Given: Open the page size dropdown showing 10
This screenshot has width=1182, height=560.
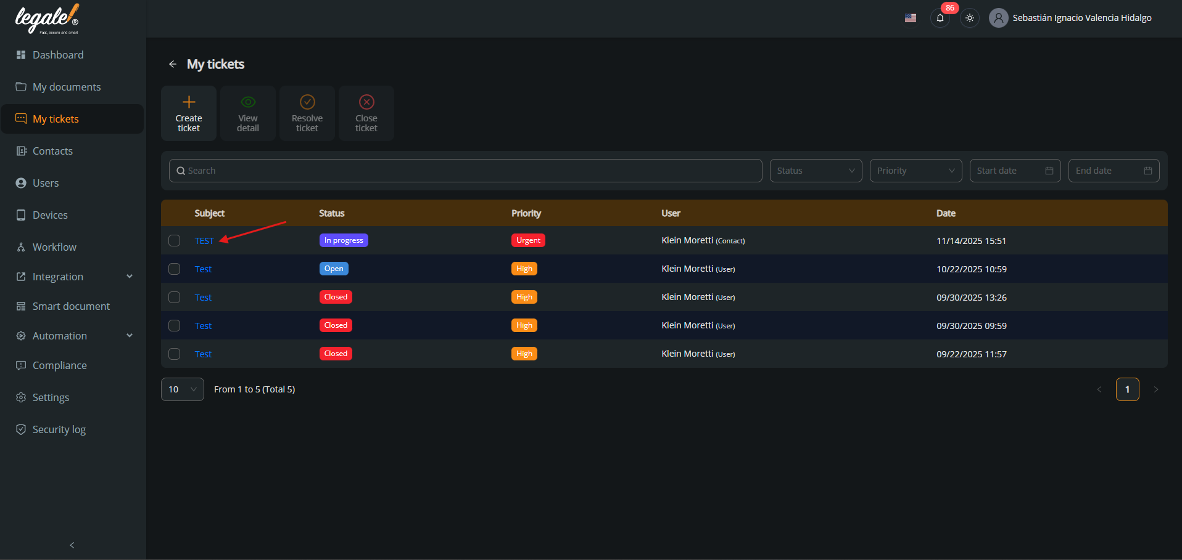Looking at the screenshot, I should 182,389.
